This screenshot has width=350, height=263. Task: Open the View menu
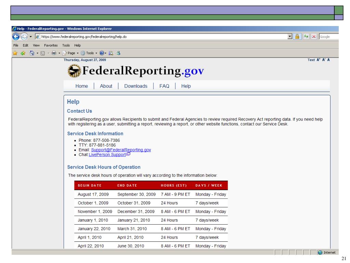coord(36,46)
